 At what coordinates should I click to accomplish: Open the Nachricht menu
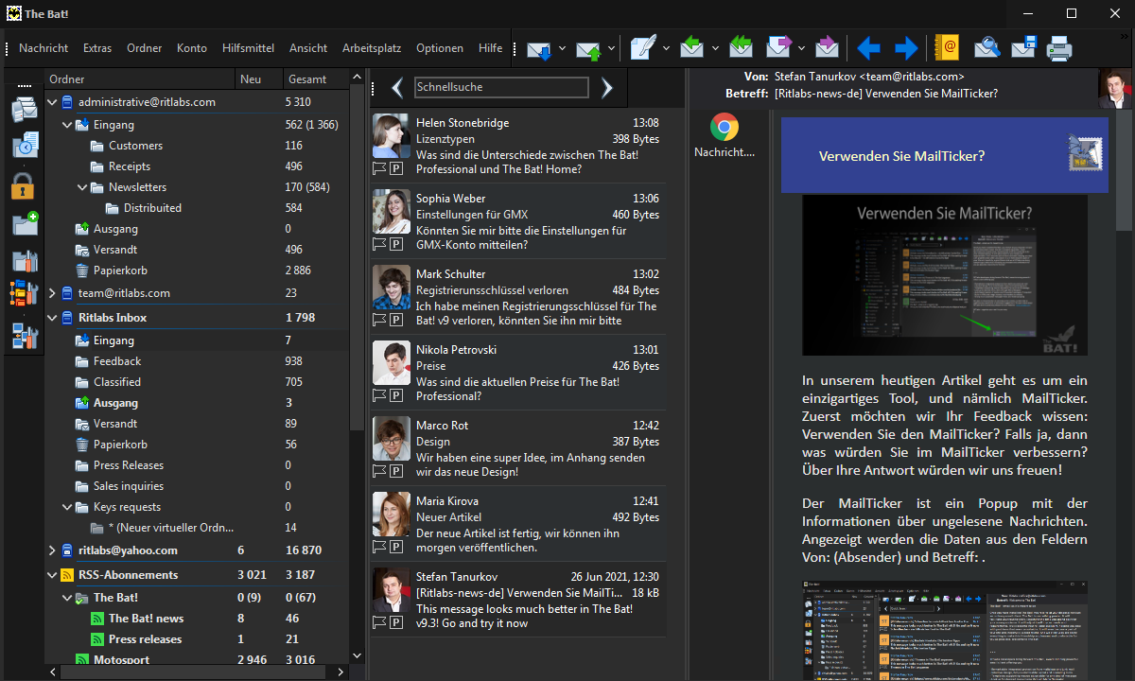tap(44, 48)
